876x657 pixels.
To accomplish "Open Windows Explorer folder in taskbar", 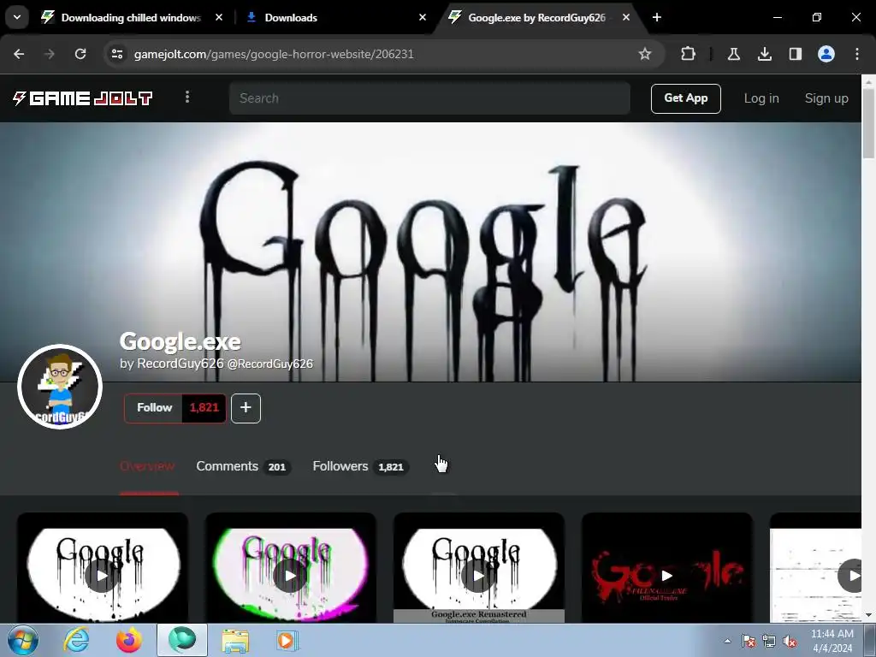I will point(235,640).
